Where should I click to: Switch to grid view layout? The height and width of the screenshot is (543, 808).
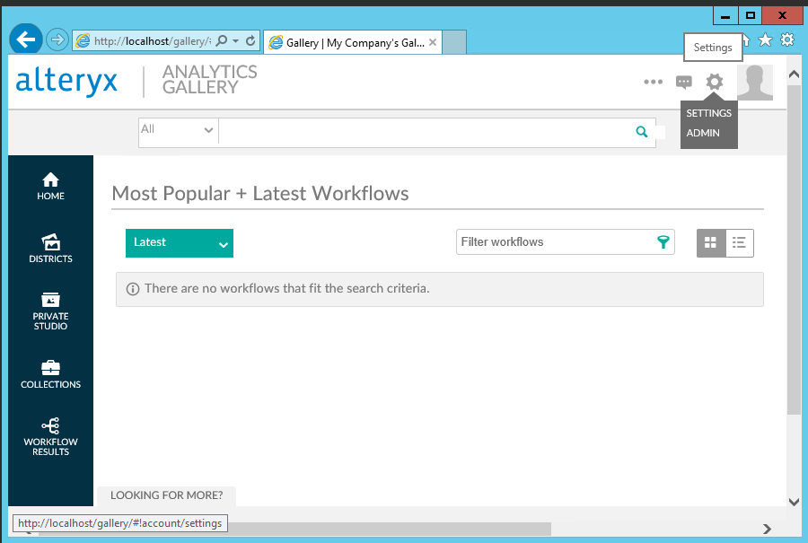[711, 242]
